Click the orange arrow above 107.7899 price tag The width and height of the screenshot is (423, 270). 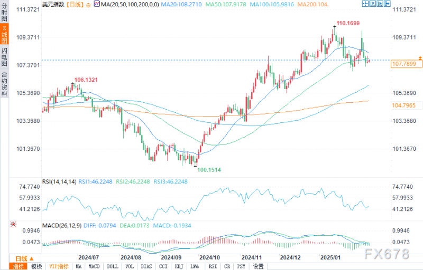(420, 58)
